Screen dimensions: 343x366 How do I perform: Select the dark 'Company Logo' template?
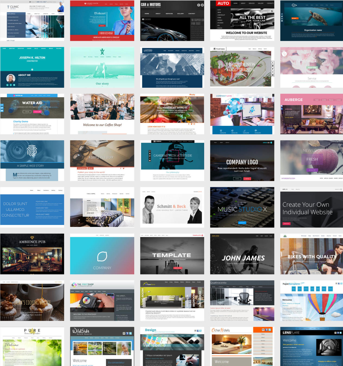[242, 161]
